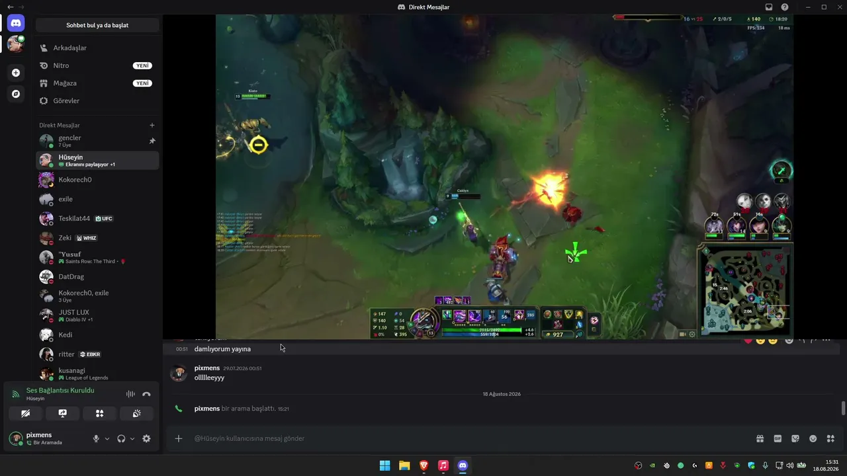Open the gift icon in message bar
This screenshot has width=847, height=476.
(760, 438)
